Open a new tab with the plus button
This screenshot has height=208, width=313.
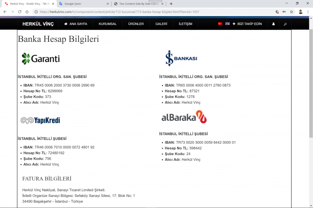pyautogui.click(x=171, y=4)
